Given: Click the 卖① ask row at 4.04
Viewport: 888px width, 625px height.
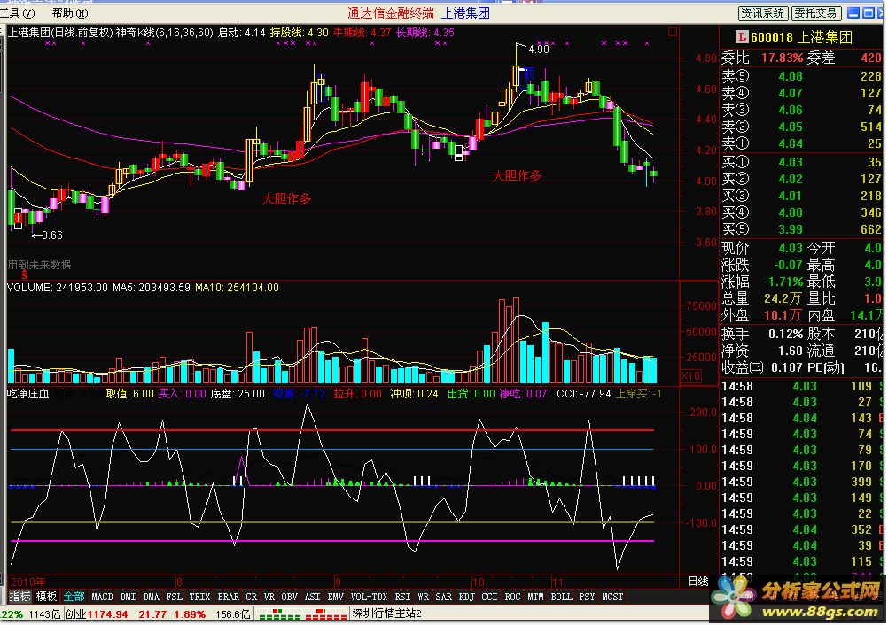Looking at the screenshot, I should click(x=801, y=143).
